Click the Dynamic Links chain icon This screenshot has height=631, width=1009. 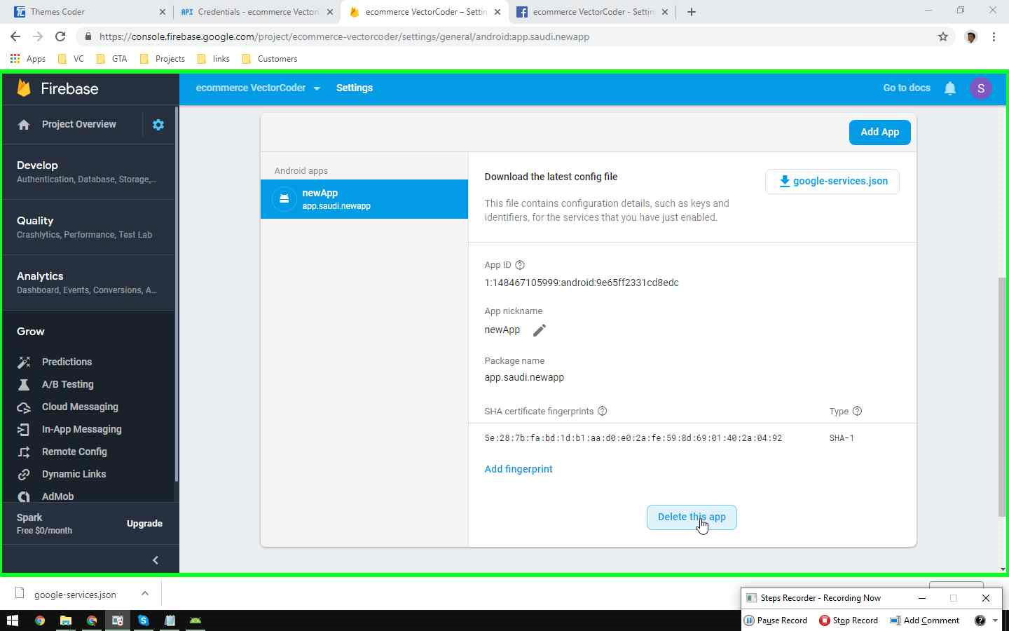coord(24,474)
